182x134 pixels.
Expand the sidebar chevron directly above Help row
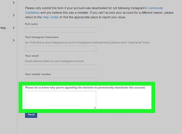[14, 15]
